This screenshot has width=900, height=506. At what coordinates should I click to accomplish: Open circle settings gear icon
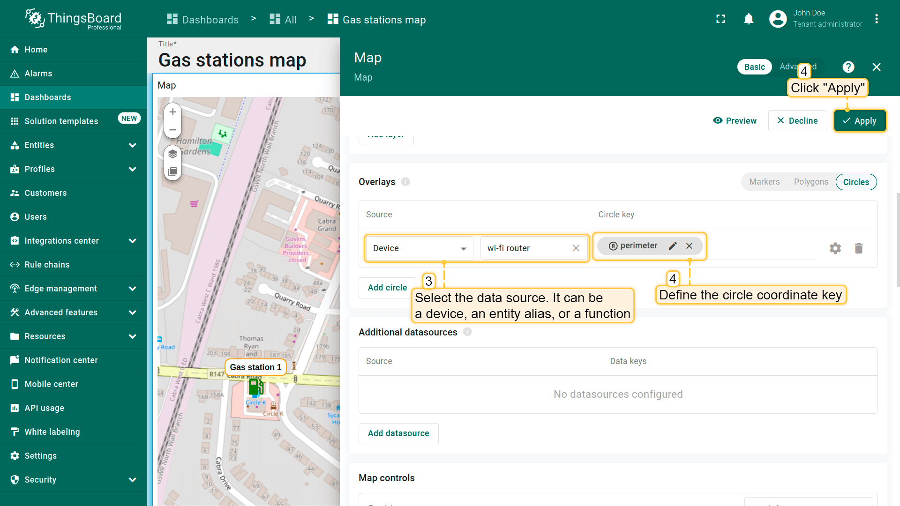click(835, 248)
